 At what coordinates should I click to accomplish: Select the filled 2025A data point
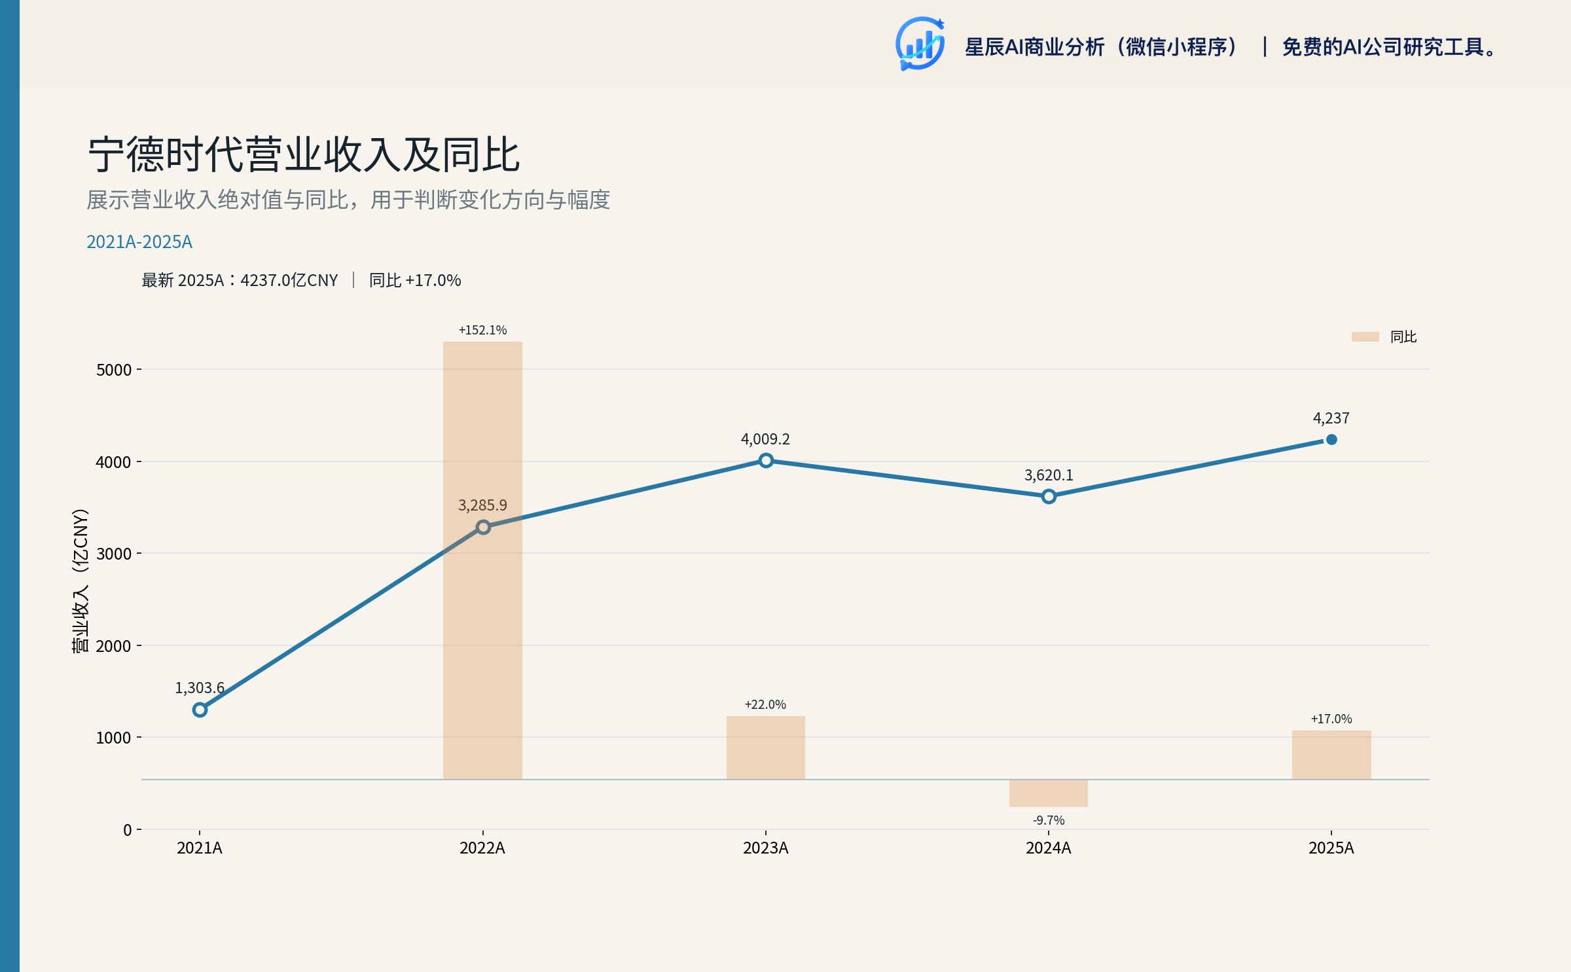point(1331,439)
